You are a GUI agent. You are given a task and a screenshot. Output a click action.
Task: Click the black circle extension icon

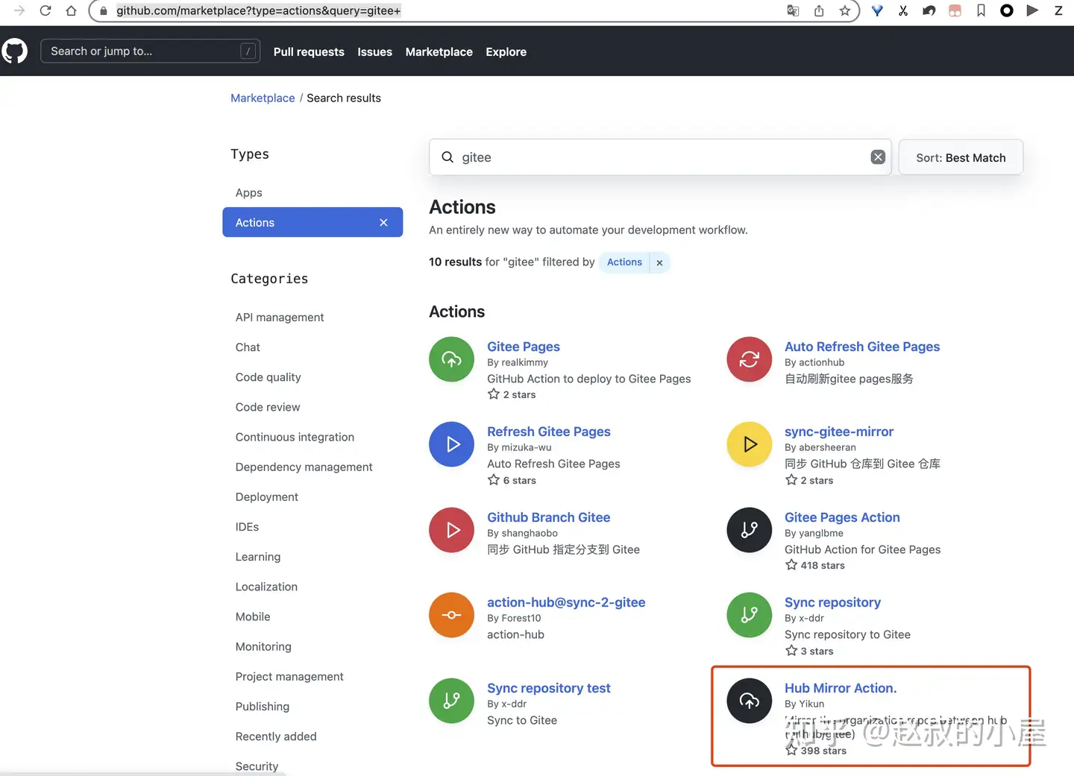(x=1006, y=10)
